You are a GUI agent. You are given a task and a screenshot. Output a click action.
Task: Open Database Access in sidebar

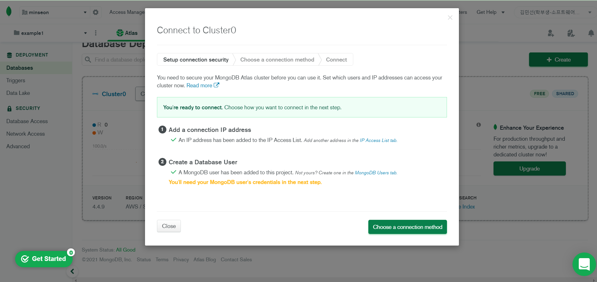[x=27, y=121]
